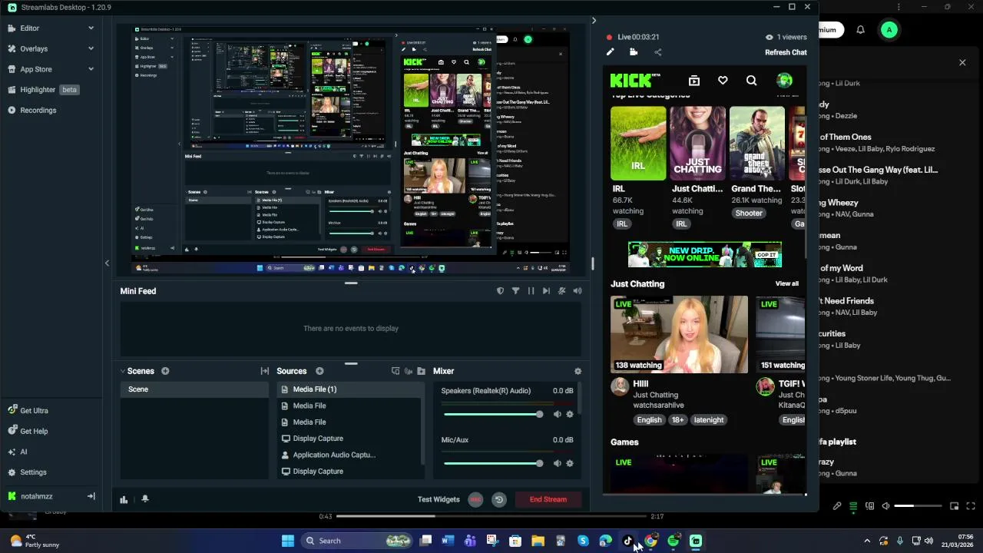Pause the Mini Feed alert queue
Viewport: 983px width, 553px height.
pyautogui.click(x=531, y=291)
